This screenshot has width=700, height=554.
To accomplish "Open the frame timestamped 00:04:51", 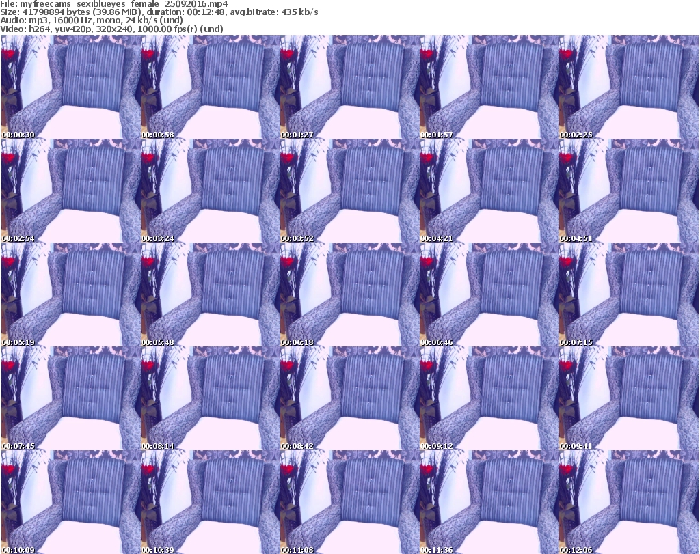I will pyautogui.click(x=628, y=191).
